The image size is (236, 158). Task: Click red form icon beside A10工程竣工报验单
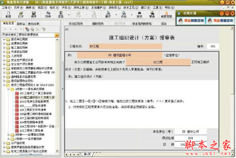[x=17, y=131]
